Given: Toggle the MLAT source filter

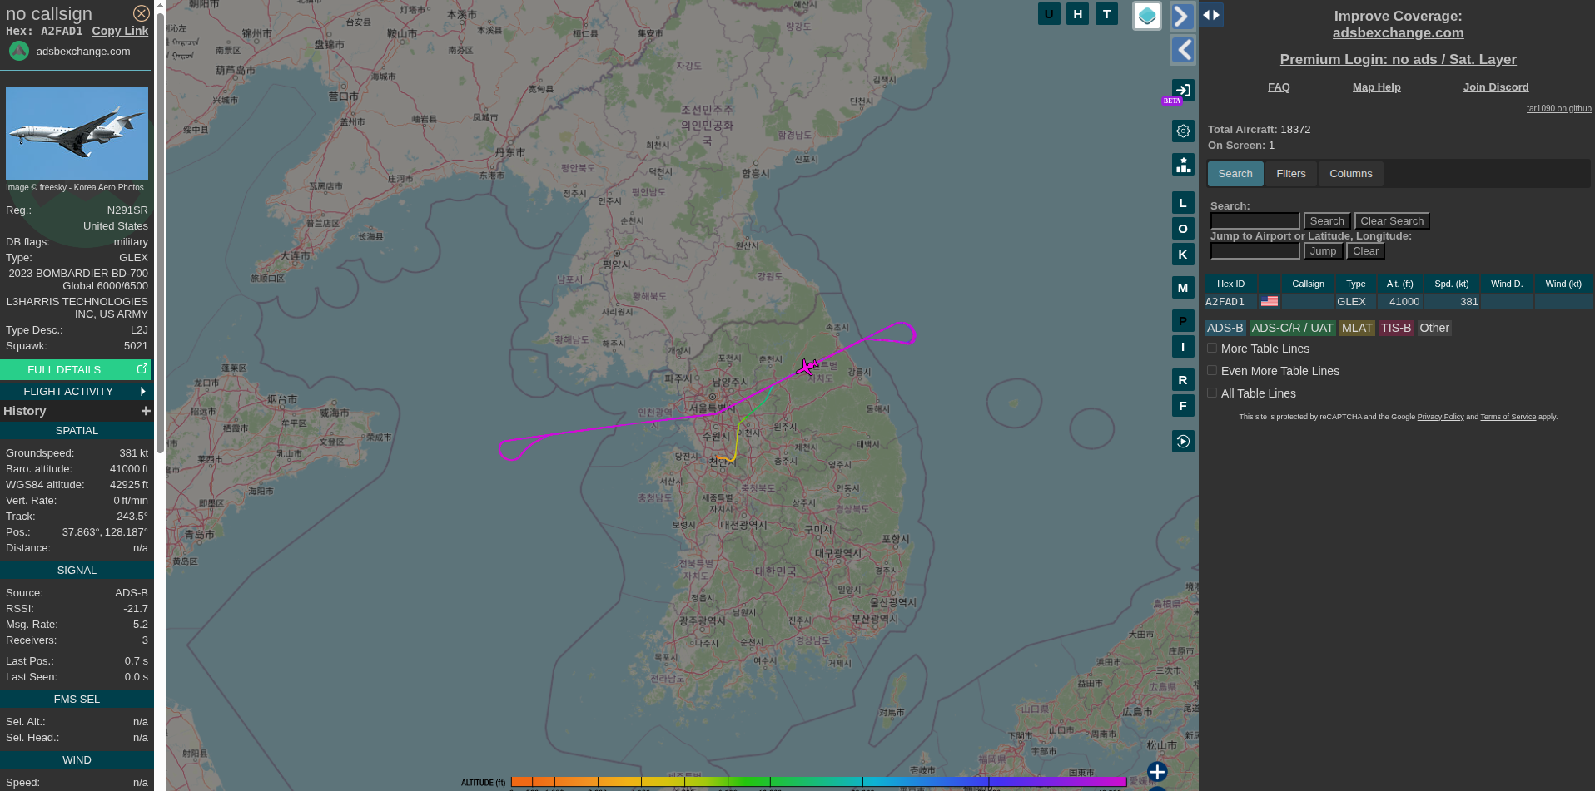Looking at the screenshot, I should tap(1357, 328).
